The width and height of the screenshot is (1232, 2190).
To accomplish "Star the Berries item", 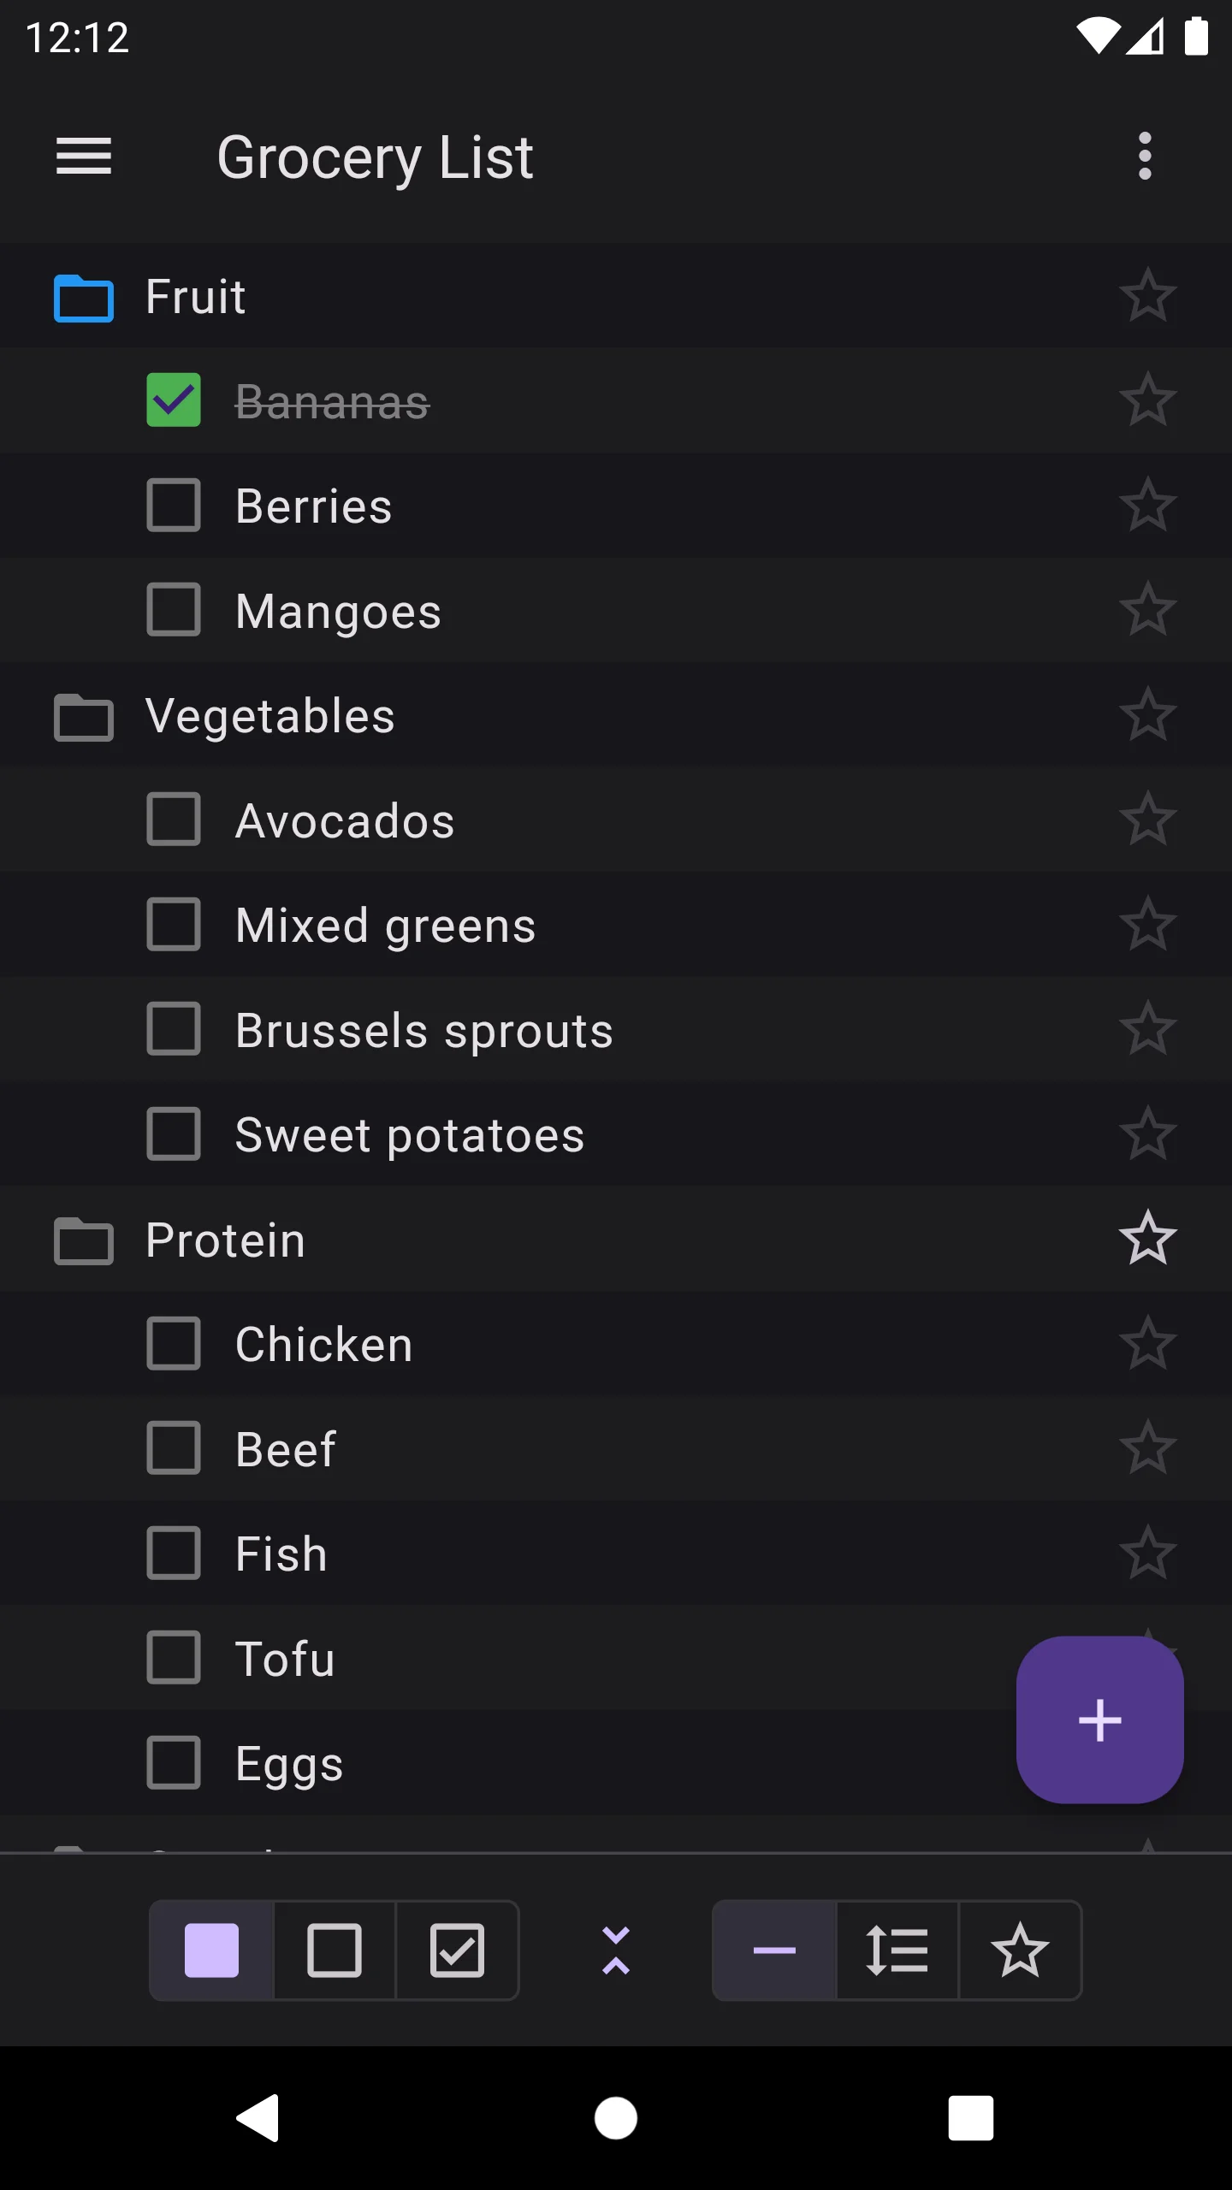I will pos(1147,506).
